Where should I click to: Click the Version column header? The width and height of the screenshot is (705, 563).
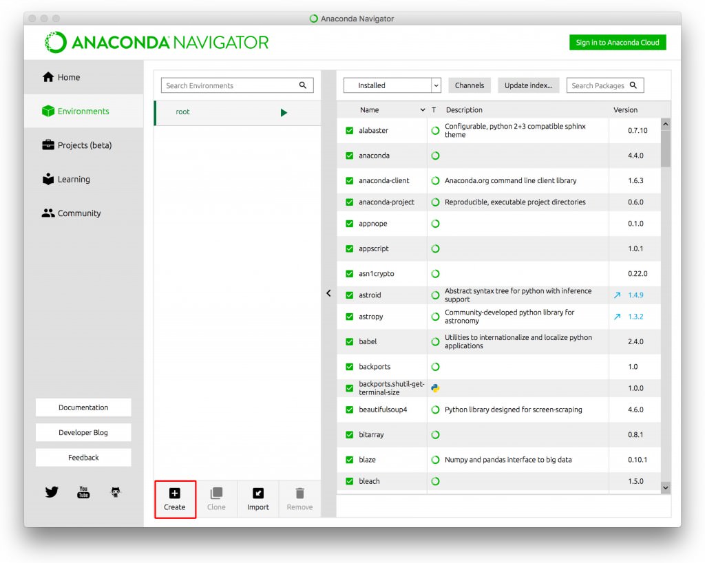(x=625, y=110)
